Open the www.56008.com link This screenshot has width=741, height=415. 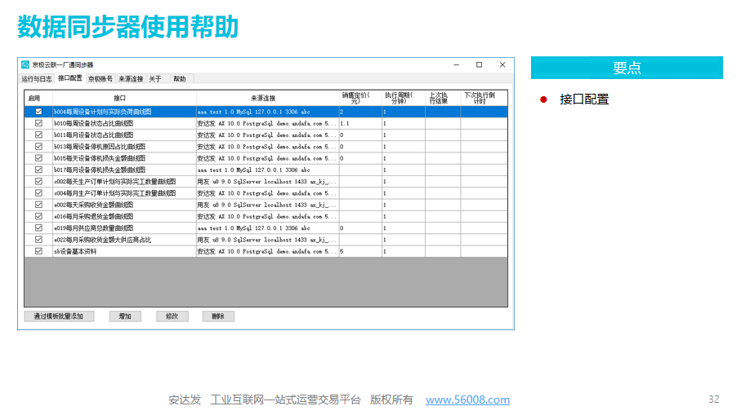[x=467, y=400]
